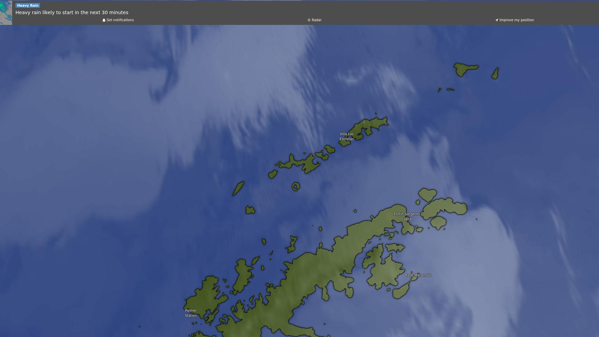Open the radar preview thumbnail in top-left corner
This screenshot has width=599, height=337.
(x=6, y=13)
